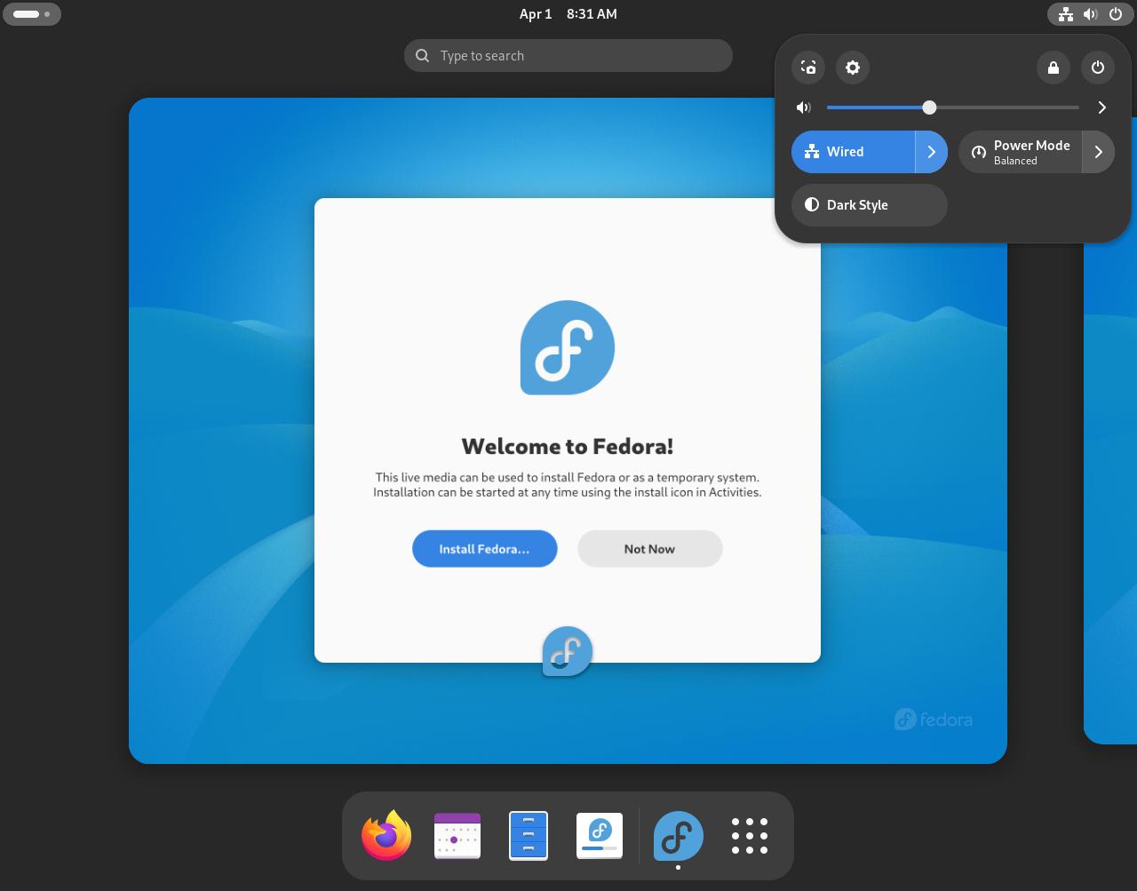
Task: Take a screenshot via quick settings
Action: pyautogui.click(x=808, y=68)
